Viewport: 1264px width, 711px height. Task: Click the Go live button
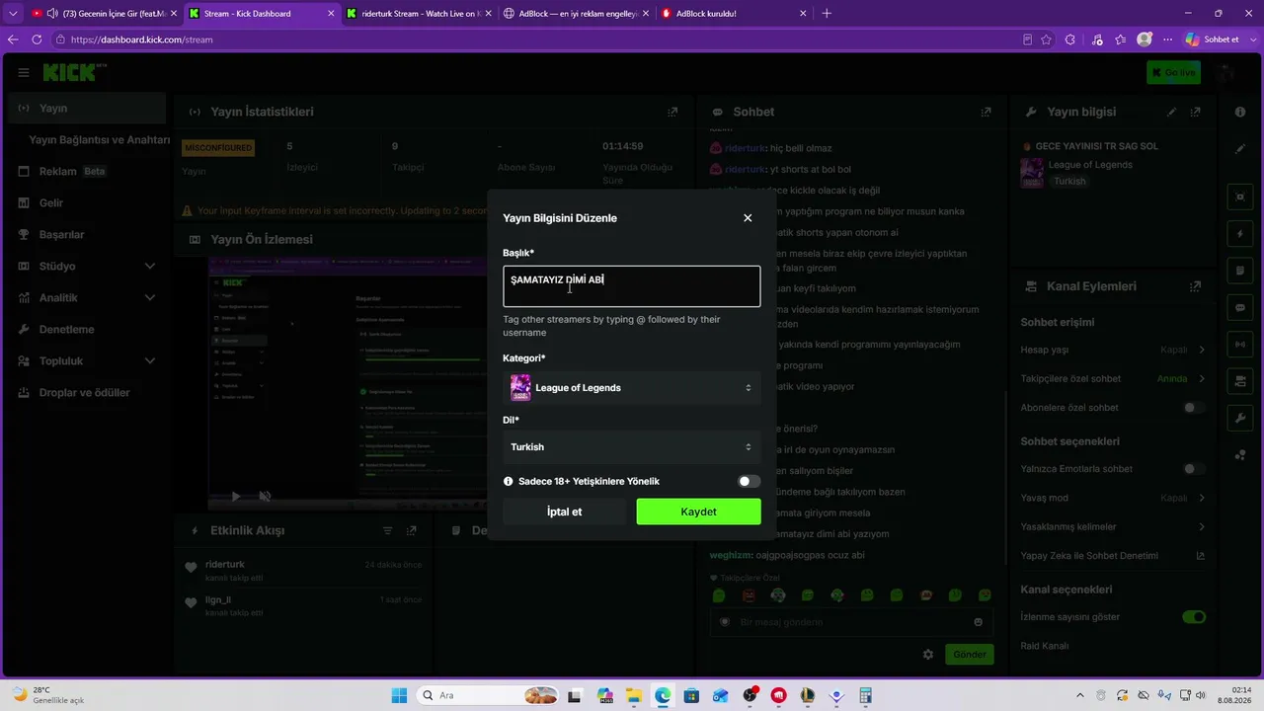1173,72
